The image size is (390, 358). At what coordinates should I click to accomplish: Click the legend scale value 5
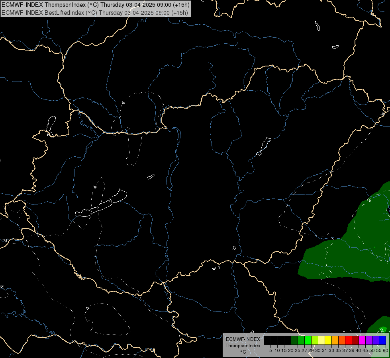click(x=270, y=350)
